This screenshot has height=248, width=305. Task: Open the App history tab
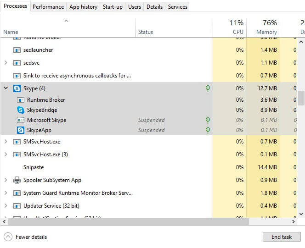83,7
